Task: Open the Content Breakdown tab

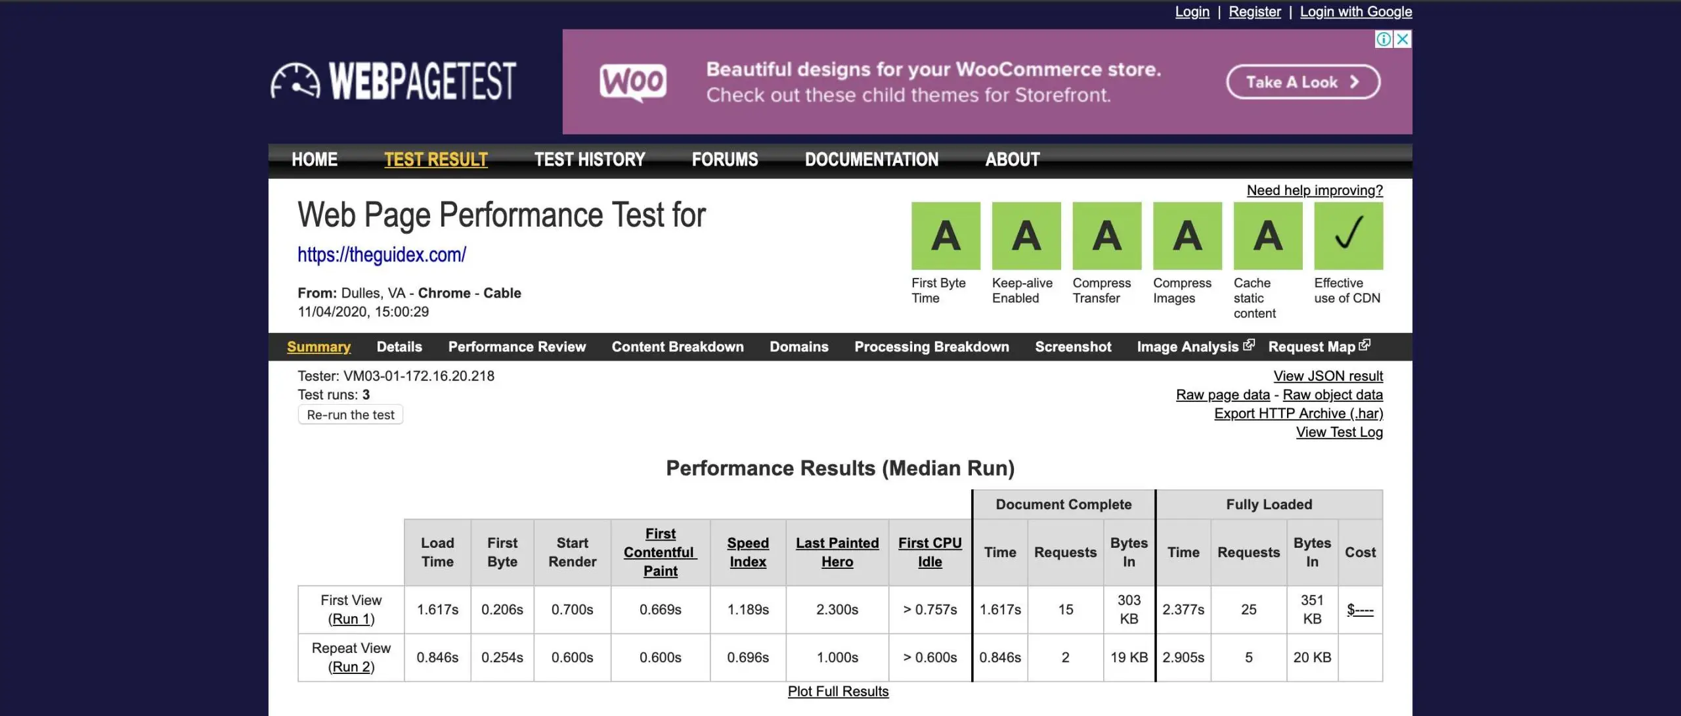Action: click(x=678, y=347)
